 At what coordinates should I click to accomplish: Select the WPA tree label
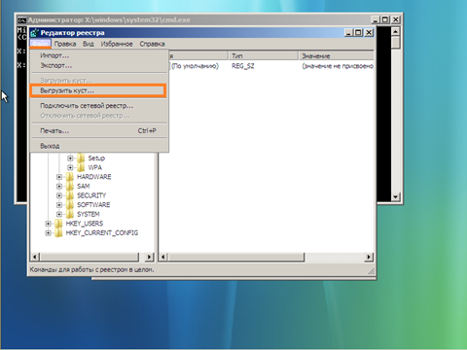[x=95, y=167]
